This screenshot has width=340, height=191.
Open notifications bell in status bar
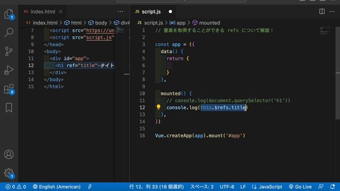[332, 187]
